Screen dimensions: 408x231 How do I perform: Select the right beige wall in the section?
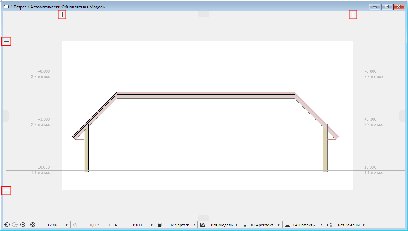325,148
